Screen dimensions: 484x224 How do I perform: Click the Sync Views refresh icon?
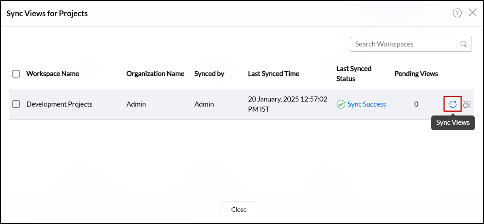(453, 104)
